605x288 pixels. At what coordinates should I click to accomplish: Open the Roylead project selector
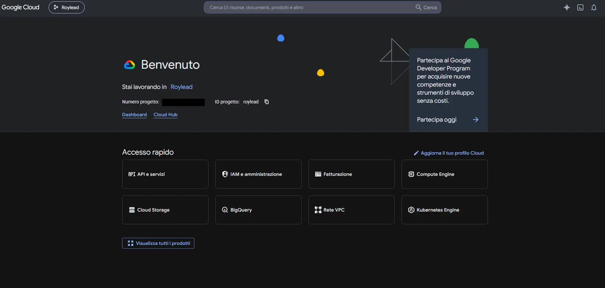[x=66, y=7]
